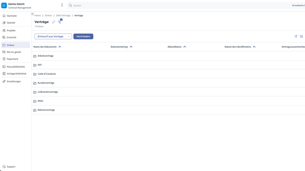This screenshot has height=171, width=305.
Task: Open Support at the sidebar bottom
Action: pos(15,166)
